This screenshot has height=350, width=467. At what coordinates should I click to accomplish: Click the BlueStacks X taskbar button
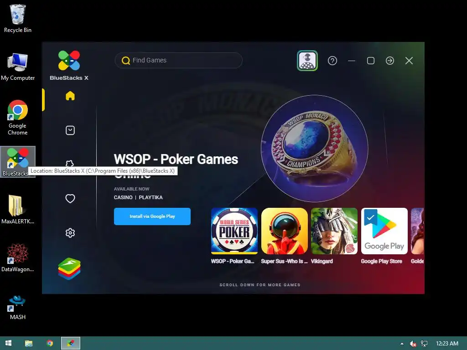pos(71,343)
